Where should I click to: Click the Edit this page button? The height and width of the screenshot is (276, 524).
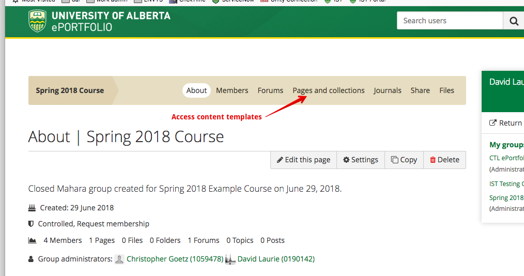(303, 160)
